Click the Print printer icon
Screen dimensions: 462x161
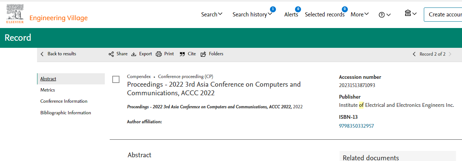click(x=159, y=54)
